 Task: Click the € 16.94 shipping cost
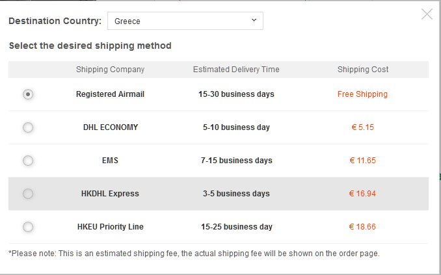[x=362, y=194]
